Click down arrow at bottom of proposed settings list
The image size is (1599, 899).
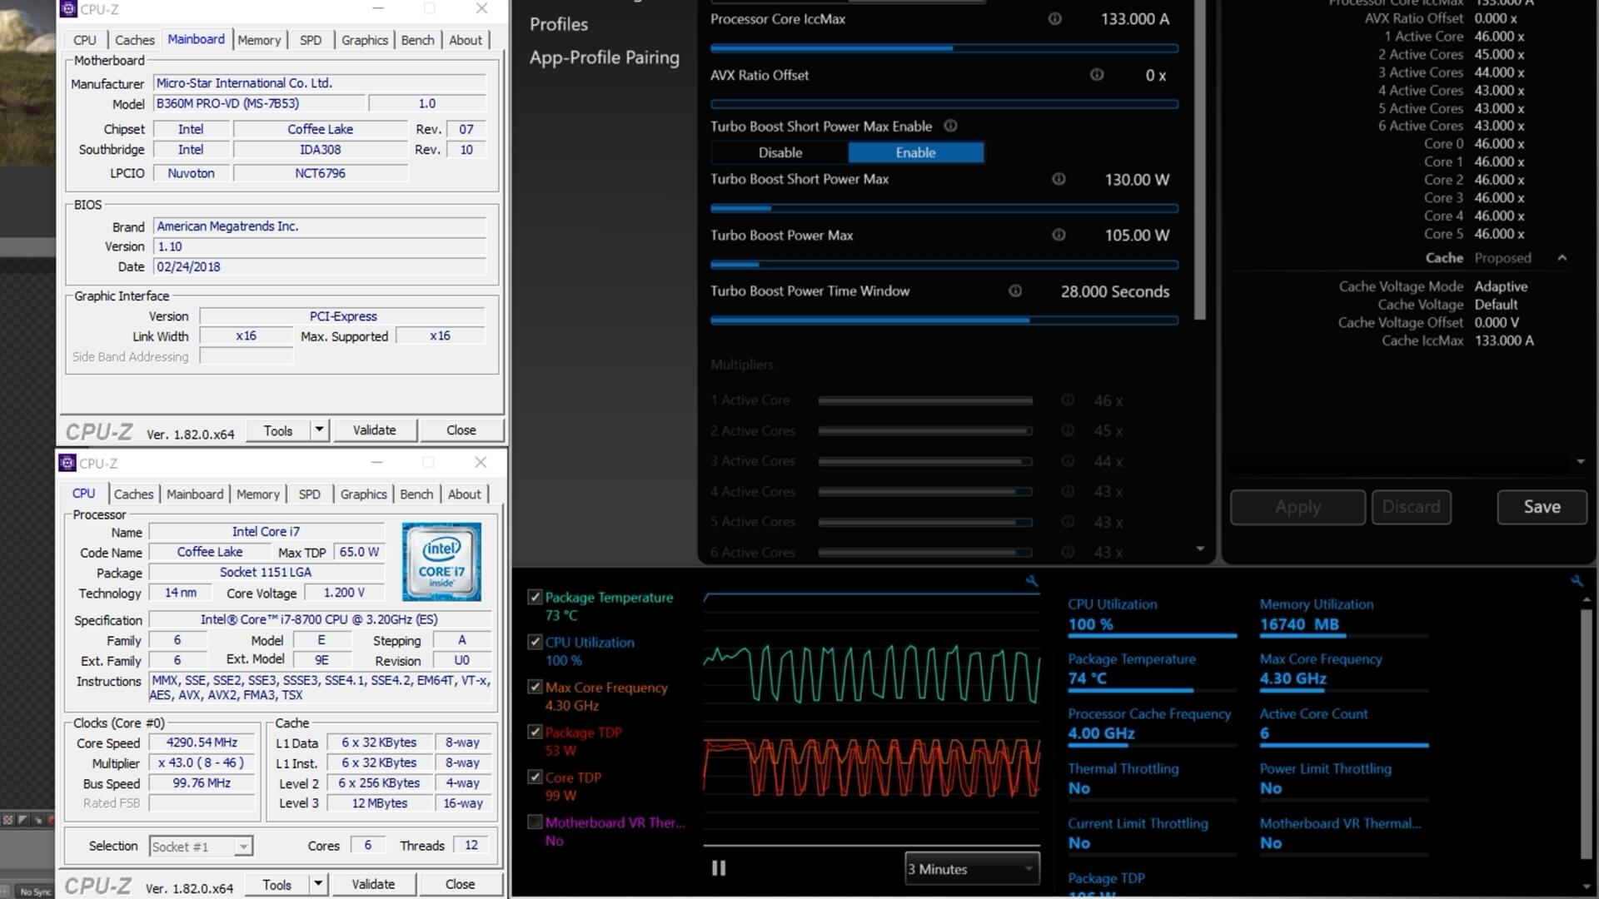click(1581, 462)
